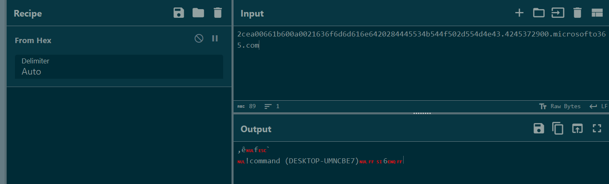
Task: Load a saved recipe folder icon
Action: (x=198, y=13)
